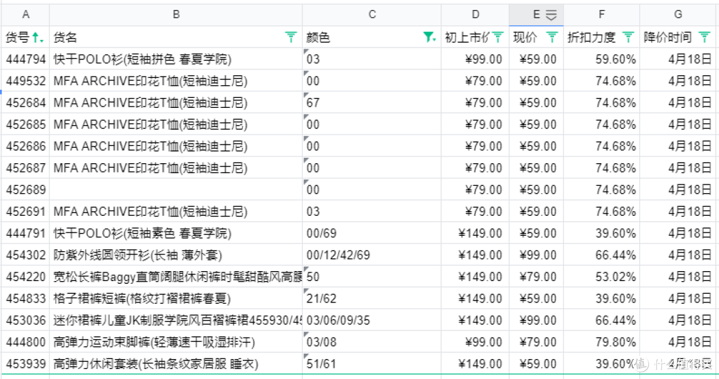Click 高弹力休闲套装(长袖条纹家居服 睡衣) cell
Viewport: 719px width, 379px height.
176,364
